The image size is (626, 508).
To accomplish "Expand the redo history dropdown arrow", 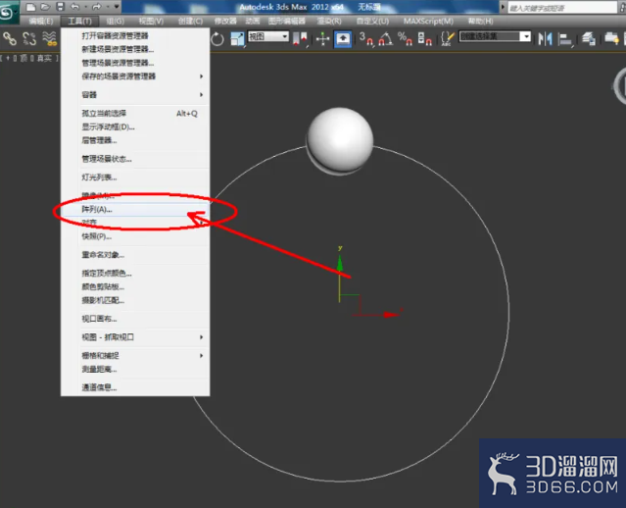I will (107, 7).
